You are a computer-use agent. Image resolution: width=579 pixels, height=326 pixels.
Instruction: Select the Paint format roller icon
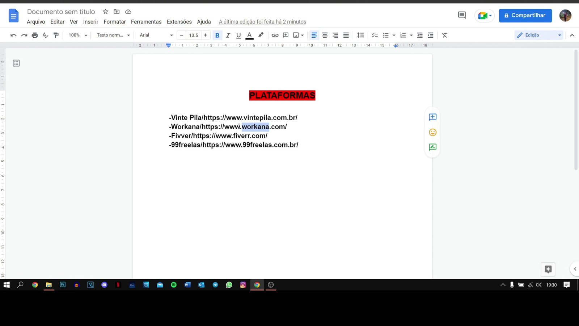click(x=56, y=35)
